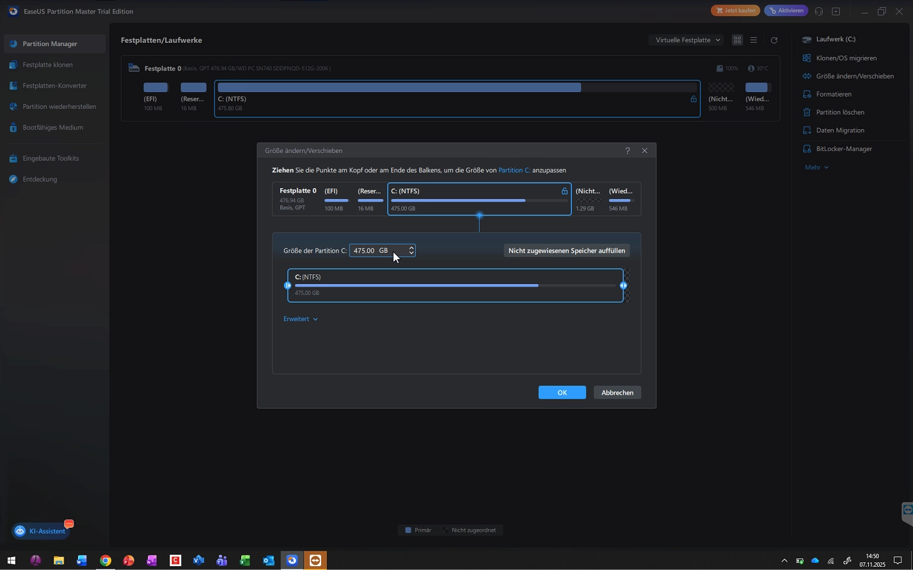Viewport: 913px width, 570px height.
Task: Open the Virtuelle Festplatte dropdown
Action: coord(687,40)
